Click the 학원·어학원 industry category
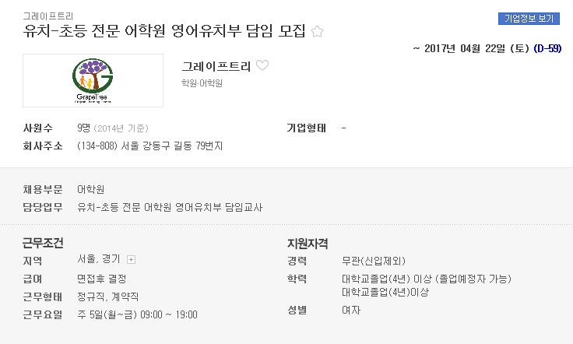Image resolution: width=573 pixels, height=344 pixels. tap(202, 83)
